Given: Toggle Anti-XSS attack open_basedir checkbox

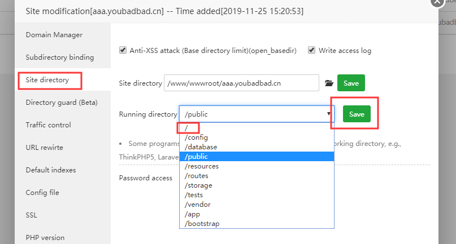Looking at the screenshot, I should [123, 50].
